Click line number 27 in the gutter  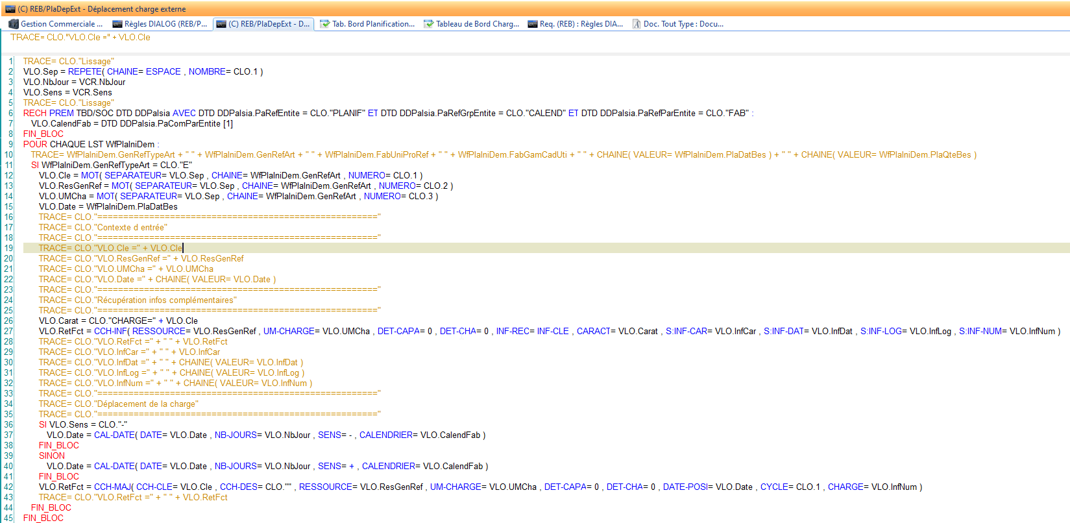[8, 331]
